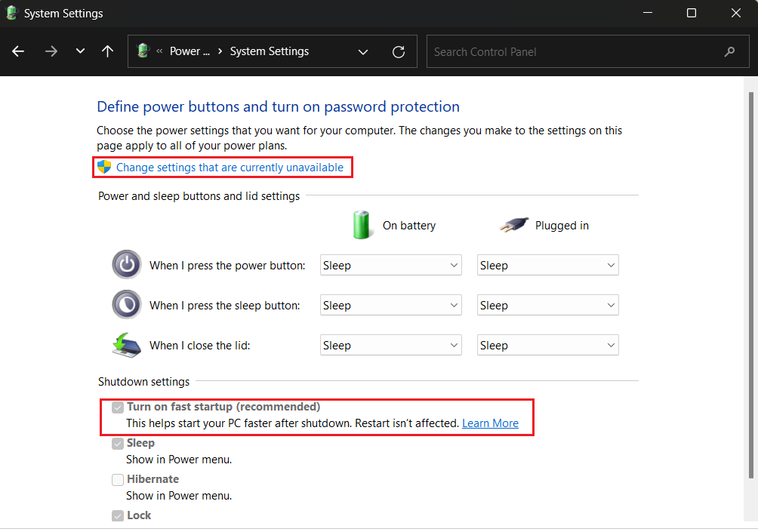
Task: Select System Settings breadcrumb item
Action: [x=270, y=51]
